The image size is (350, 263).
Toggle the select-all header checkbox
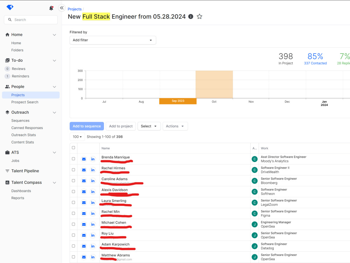point(73,148)
